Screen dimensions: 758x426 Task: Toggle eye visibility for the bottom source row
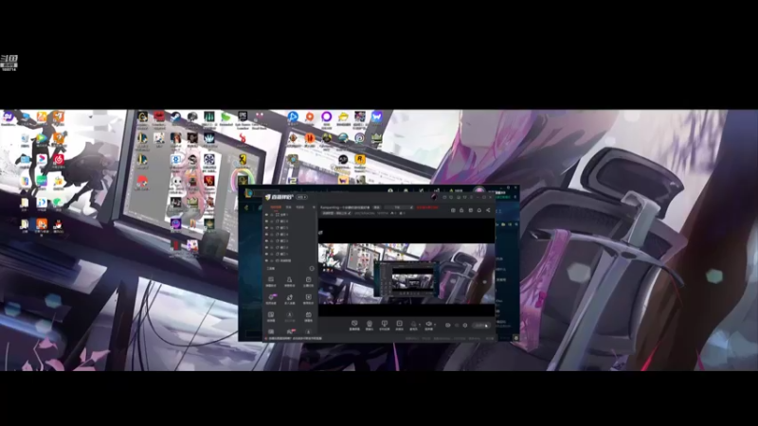tap(266, 260)
